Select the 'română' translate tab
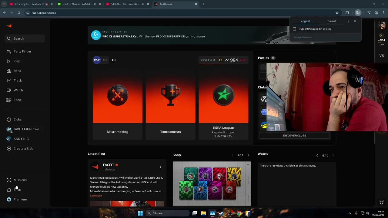This screenshot has height=218, width=388. 331,21
